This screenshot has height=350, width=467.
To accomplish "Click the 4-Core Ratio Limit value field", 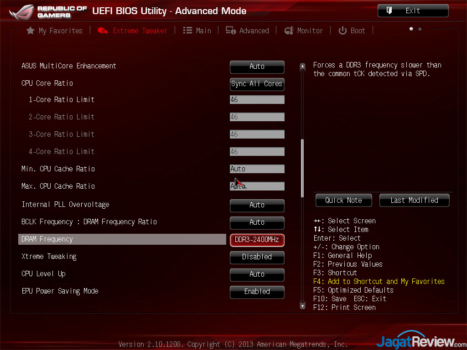I will pos(257,151).
